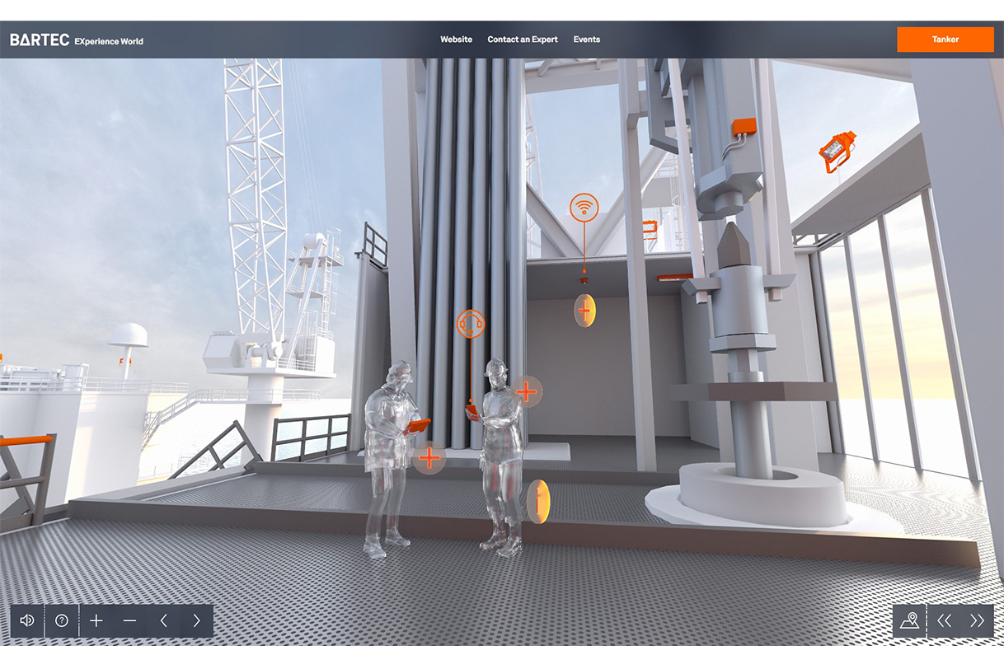Click the Tanker button

[x=945, y=40]
